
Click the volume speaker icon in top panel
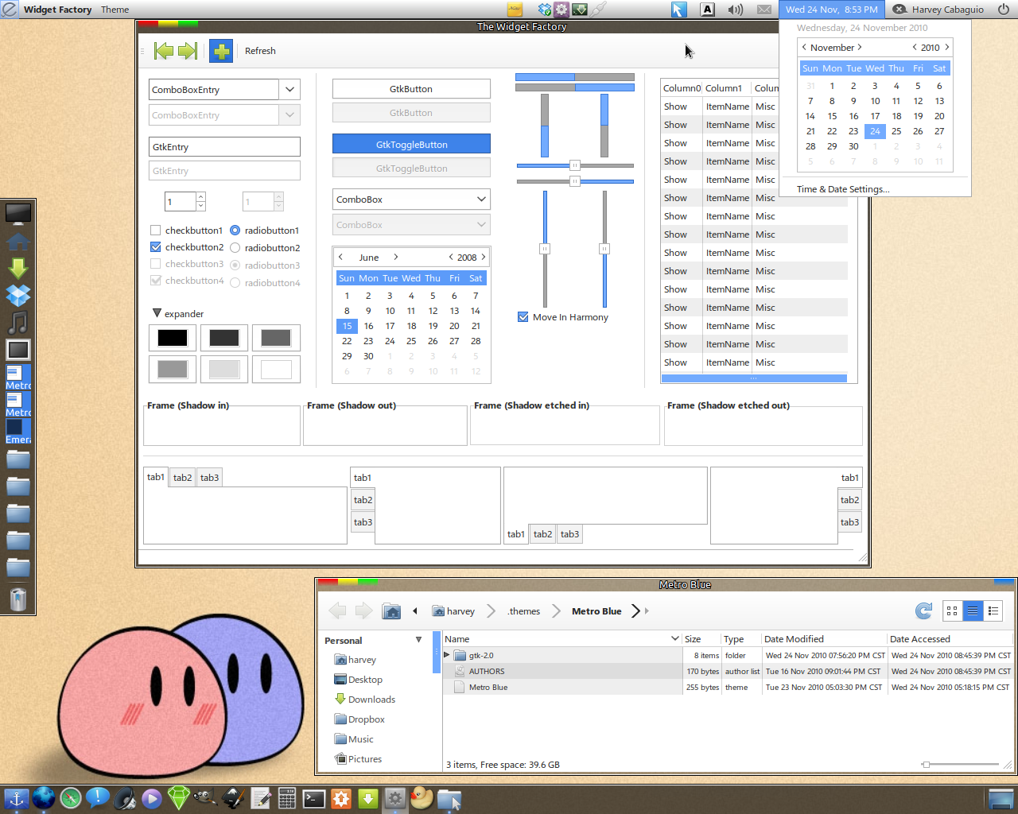pos(736,10)
